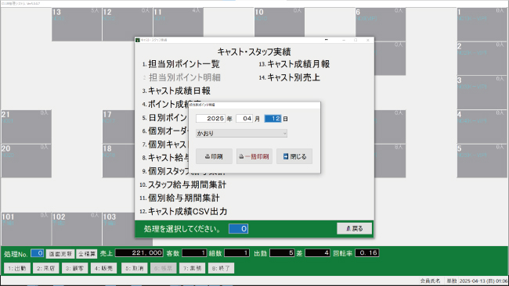Choose キャスト別売上 from the menu

tap(294, 77)
